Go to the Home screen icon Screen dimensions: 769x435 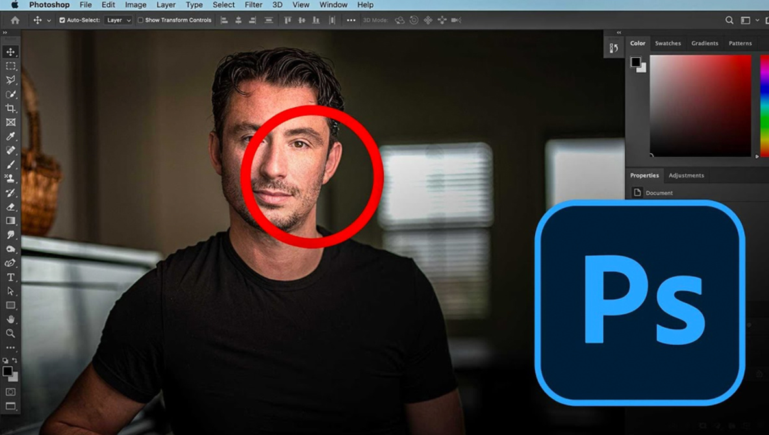(15, 20)
